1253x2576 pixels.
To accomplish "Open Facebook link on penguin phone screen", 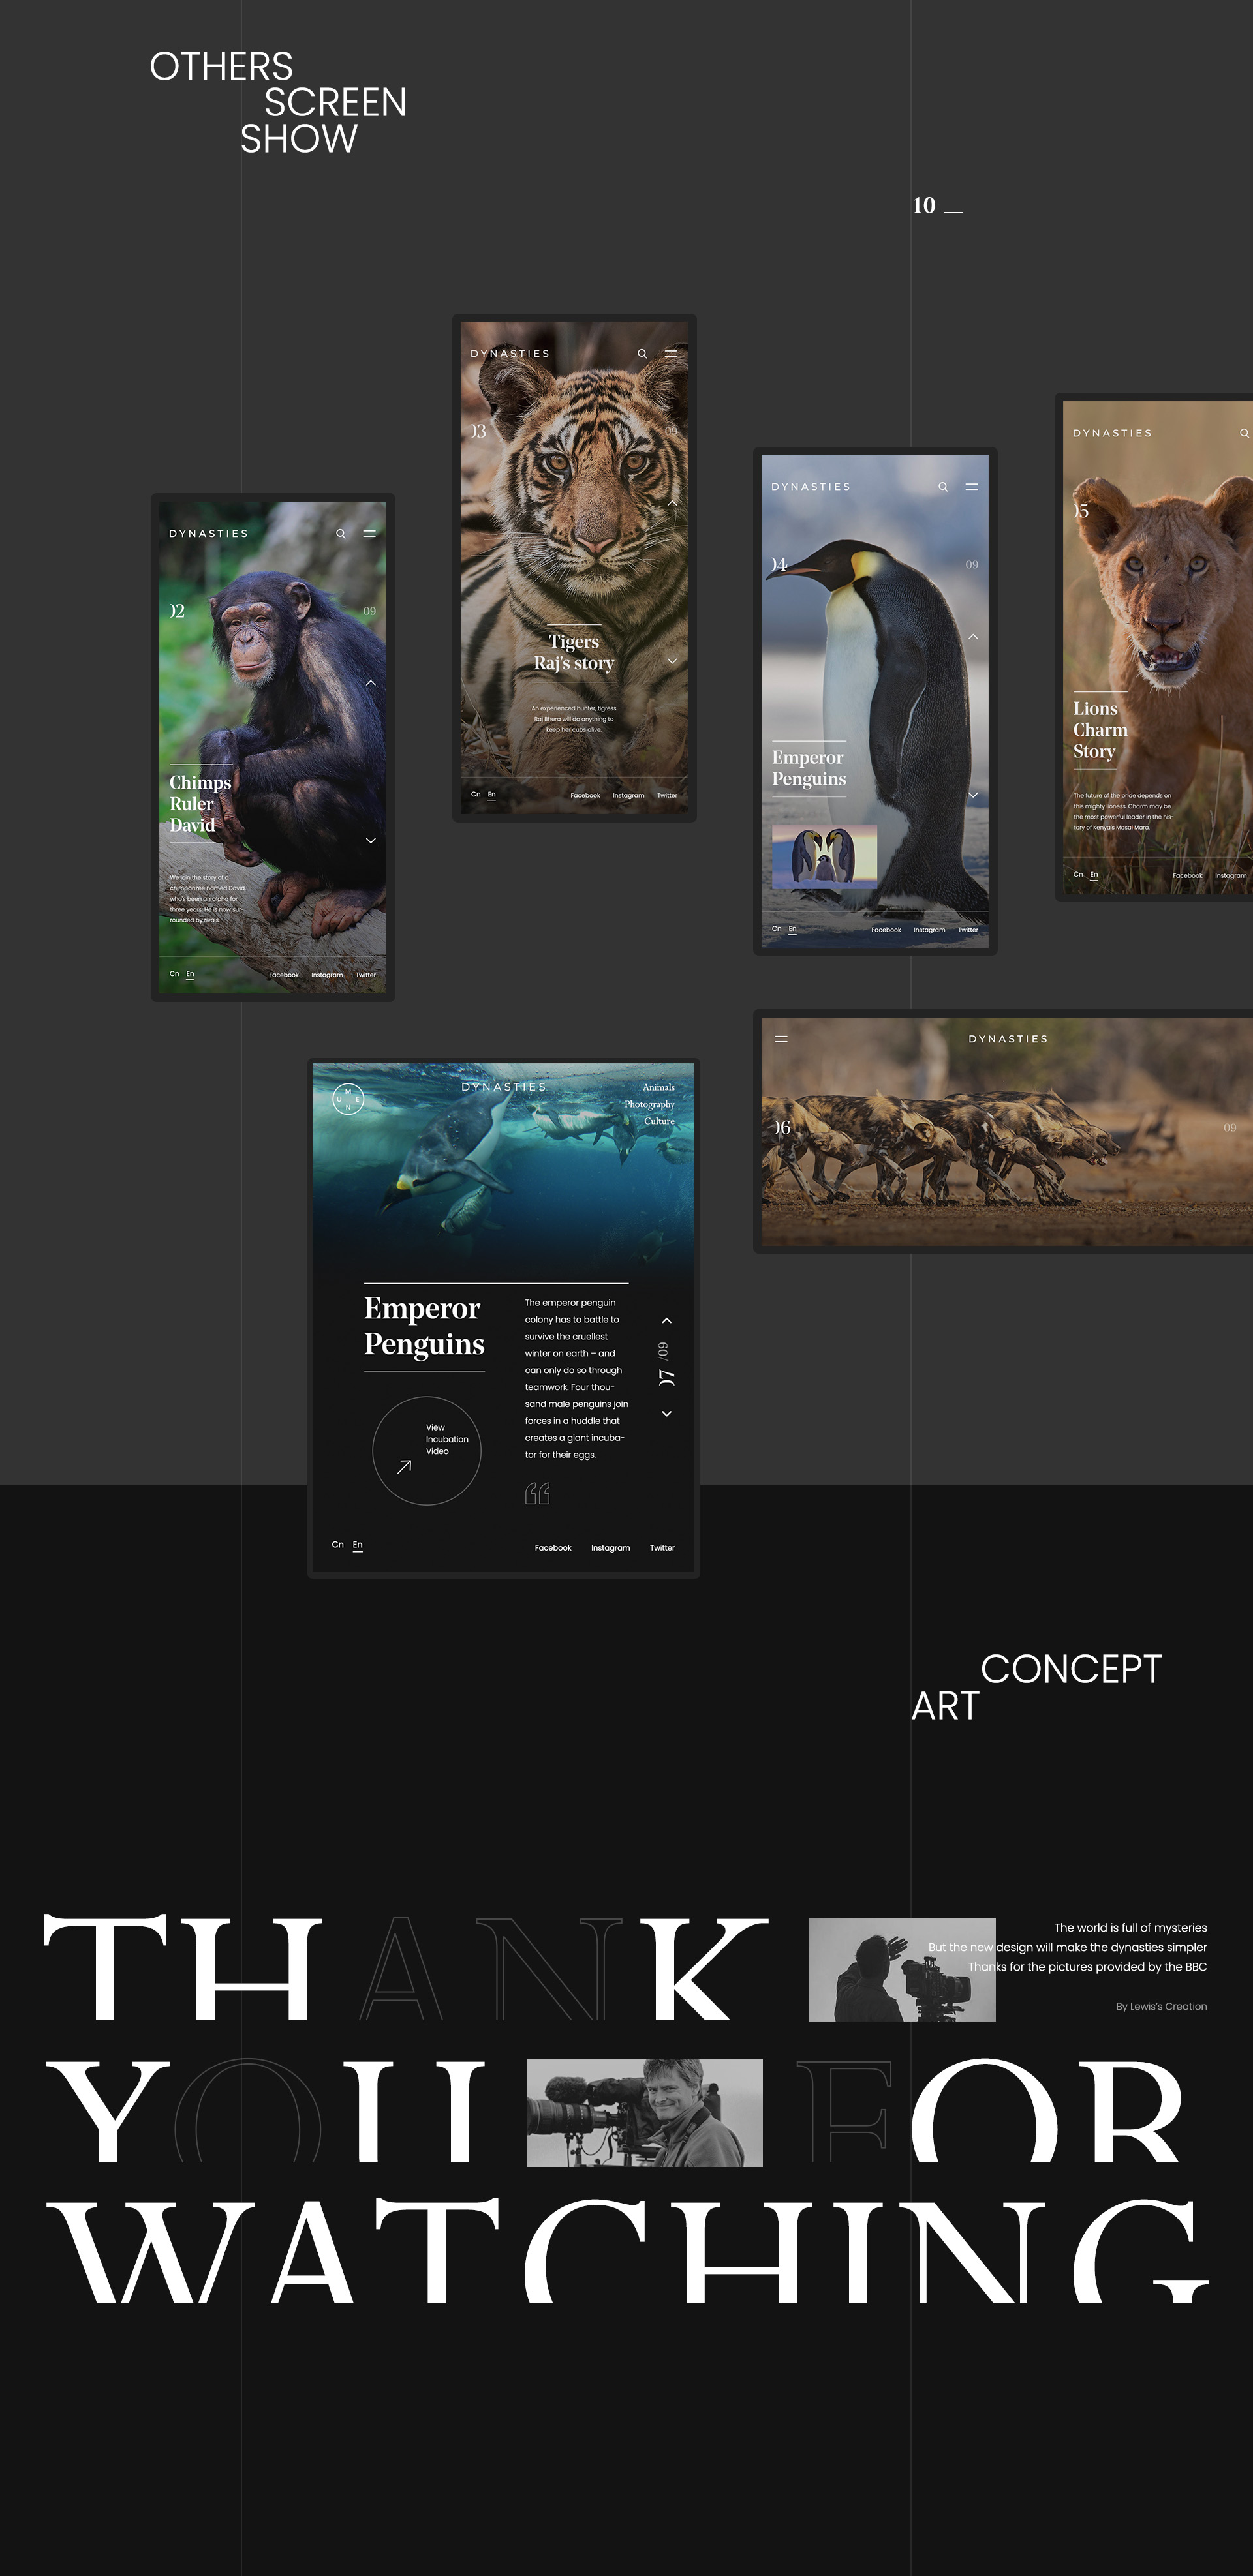I will pos(886,930).
